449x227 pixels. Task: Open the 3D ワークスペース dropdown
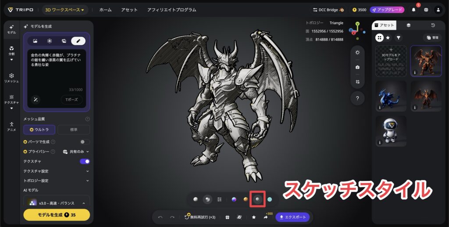point(64,10)
